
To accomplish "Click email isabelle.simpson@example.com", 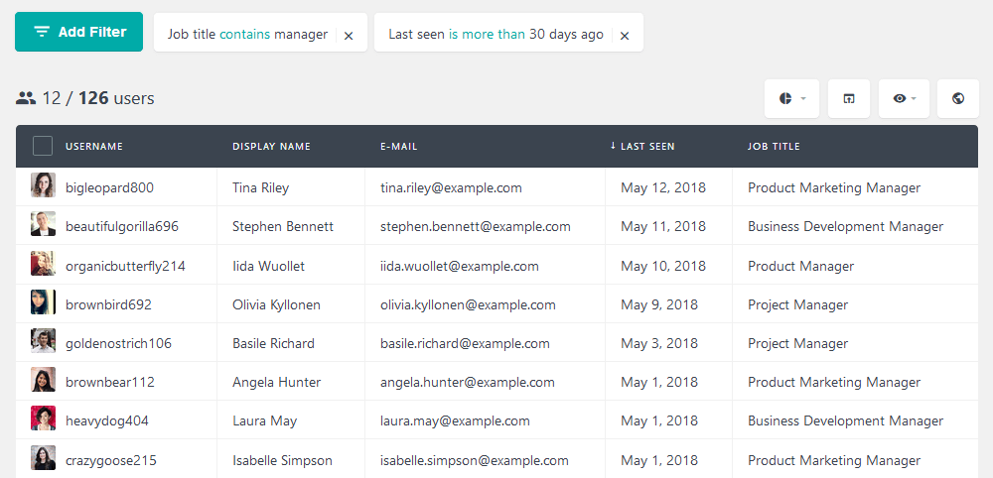I will (x=475, y=460).
